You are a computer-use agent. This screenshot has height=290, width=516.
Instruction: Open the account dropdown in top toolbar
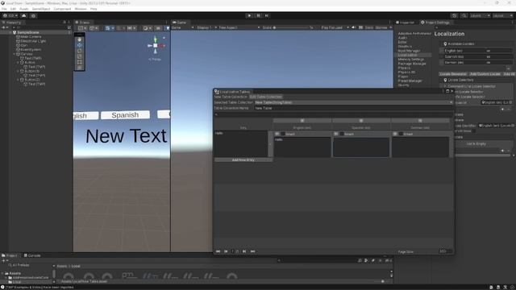tap(10, 15)
